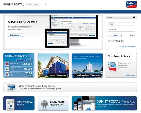
Task: Toggle the SSL checkbox
Action: (131, 36)
